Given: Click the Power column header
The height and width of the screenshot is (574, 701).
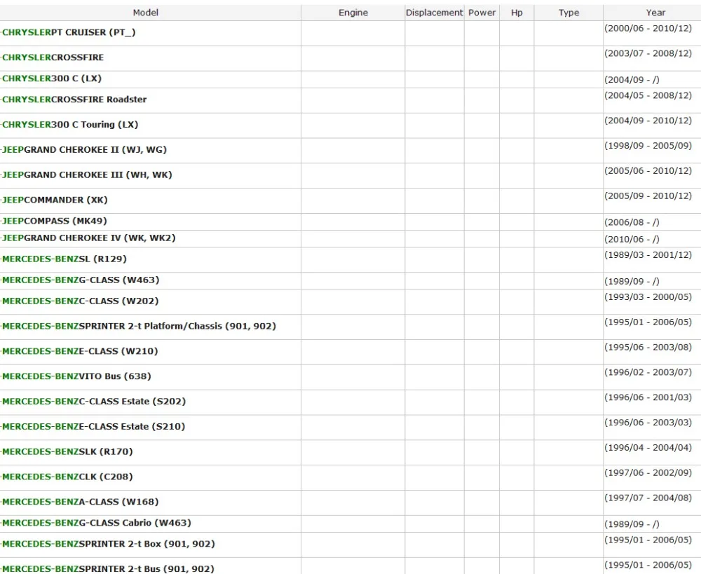Looking at the screenshot, I should [482, 13].
